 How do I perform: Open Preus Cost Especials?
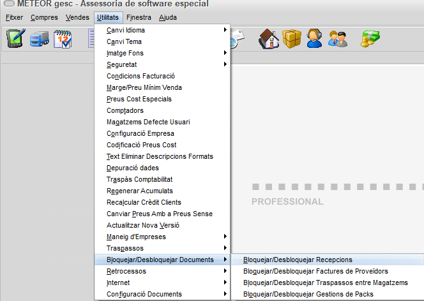pyautogui.click(x=162, y=99)
